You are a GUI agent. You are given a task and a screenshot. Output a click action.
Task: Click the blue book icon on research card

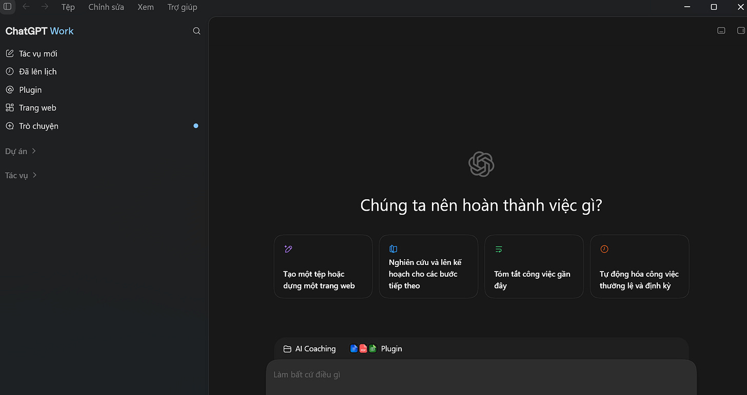(393, 249)
